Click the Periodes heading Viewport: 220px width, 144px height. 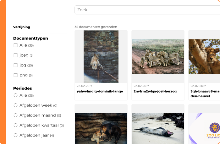pyautogui.click(x=22, y=88)
